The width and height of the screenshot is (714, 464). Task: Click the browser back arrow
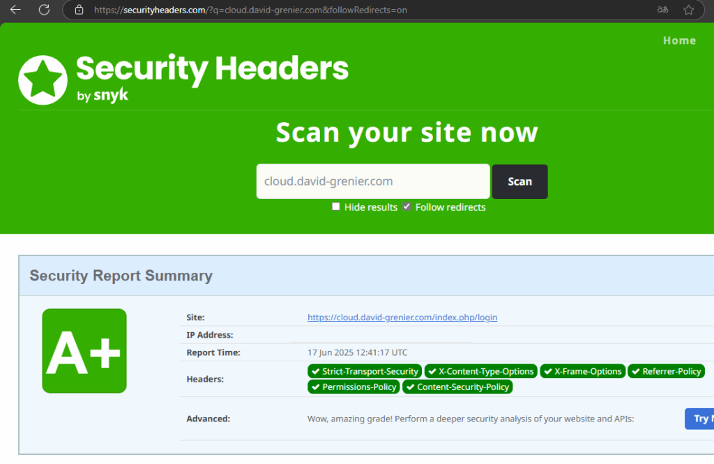click(x=15, y=10)
